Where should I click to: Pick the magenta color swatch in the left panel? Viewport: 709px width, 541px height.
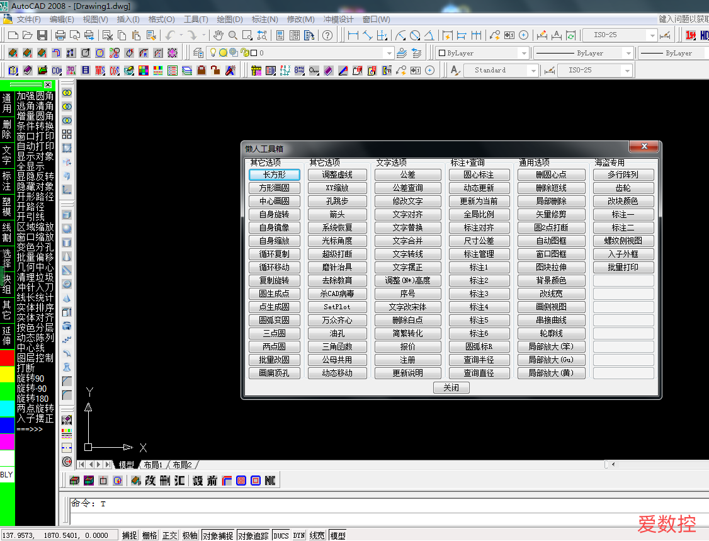point(7,442)
